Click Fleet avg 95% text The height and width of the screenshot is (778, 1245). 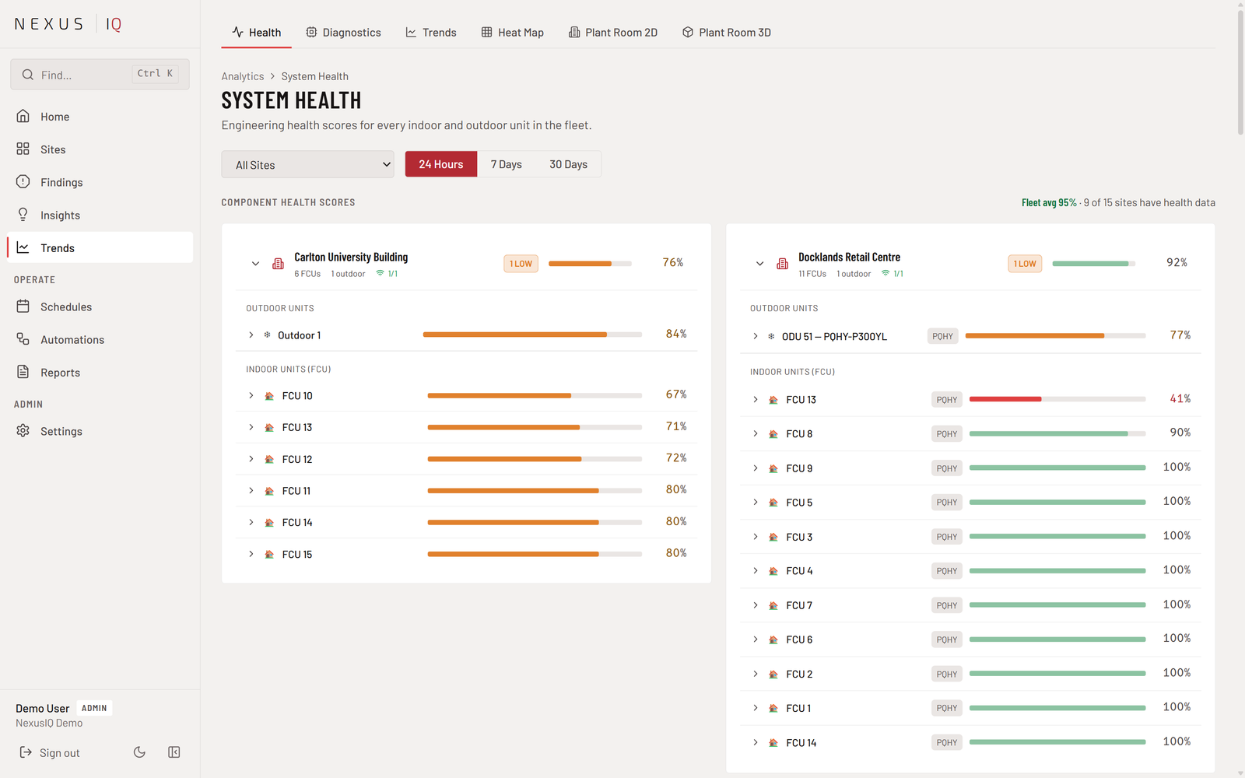click(x=1049, y=202)
